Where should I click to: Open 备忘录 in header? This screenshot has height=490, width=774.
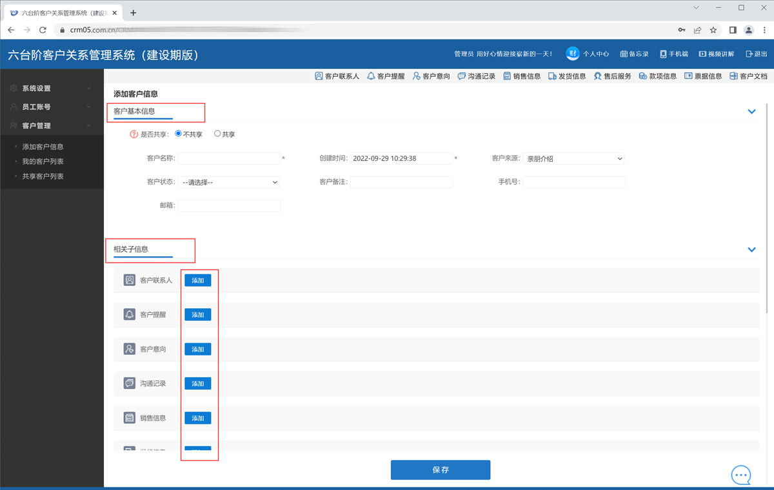click(634, 54)
